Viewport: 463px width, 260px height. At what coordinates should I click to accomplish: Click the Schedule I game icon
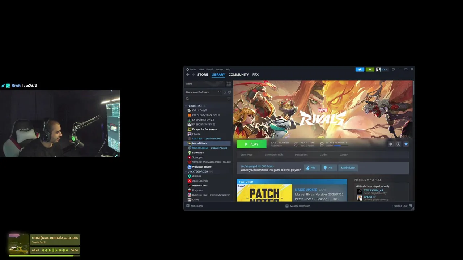[x=189, y=153]
